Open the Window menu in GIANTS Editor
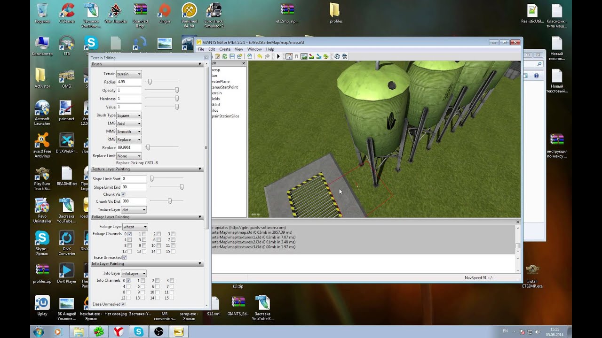Screen dimensions: 602x338 [x=254, y=49]
